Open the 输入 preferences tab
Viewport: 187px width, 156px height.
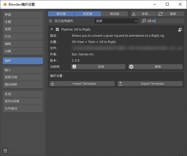(x=23, y=70)
